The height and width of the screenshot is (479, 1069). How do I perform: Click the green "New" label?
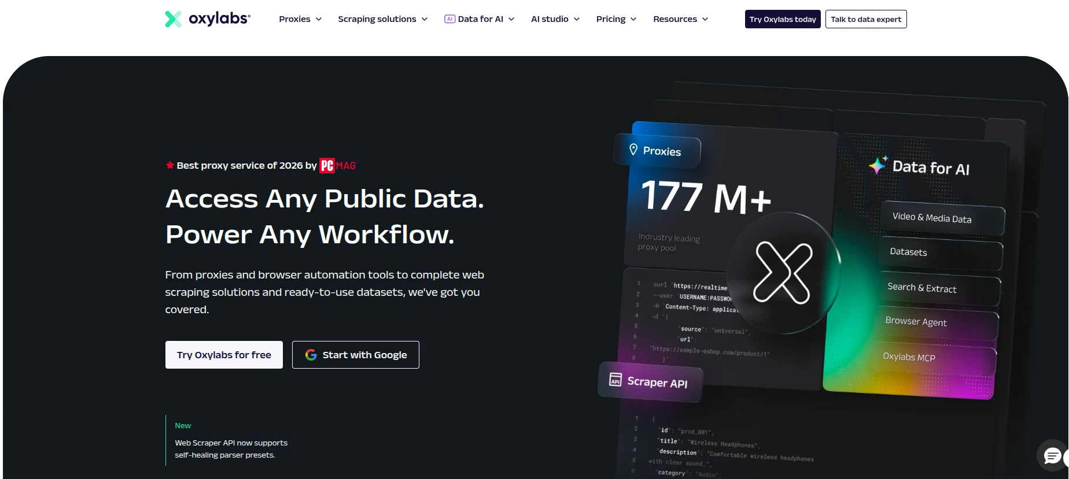pos(183,426)
